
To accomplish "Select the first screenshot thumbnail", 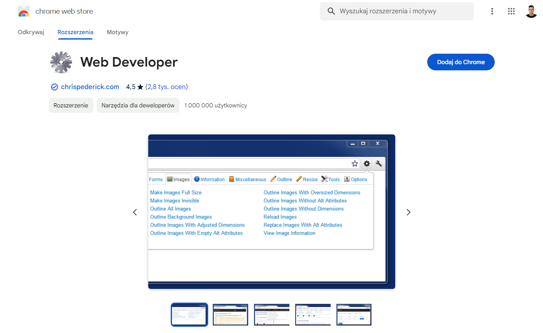I will tap(189, 315).
